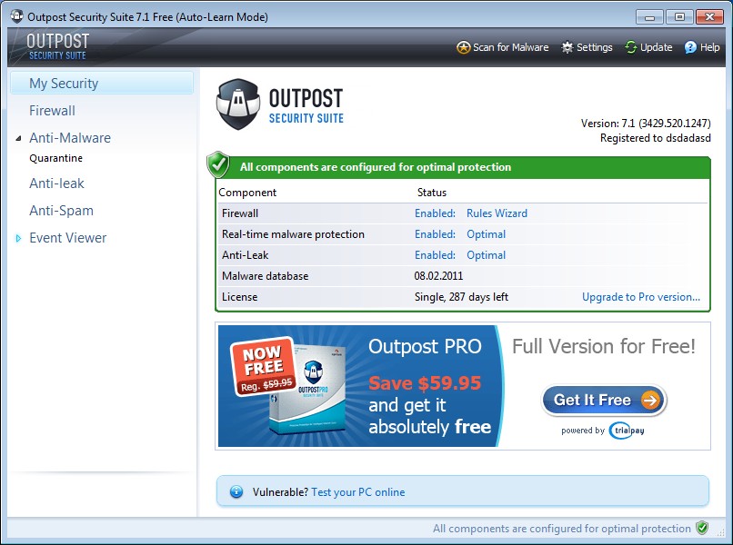Click Enabled link in the Anti-Leak row
The width and height of the screenshot is (733, 545).
pyautogui.click(x=435, y=255)
